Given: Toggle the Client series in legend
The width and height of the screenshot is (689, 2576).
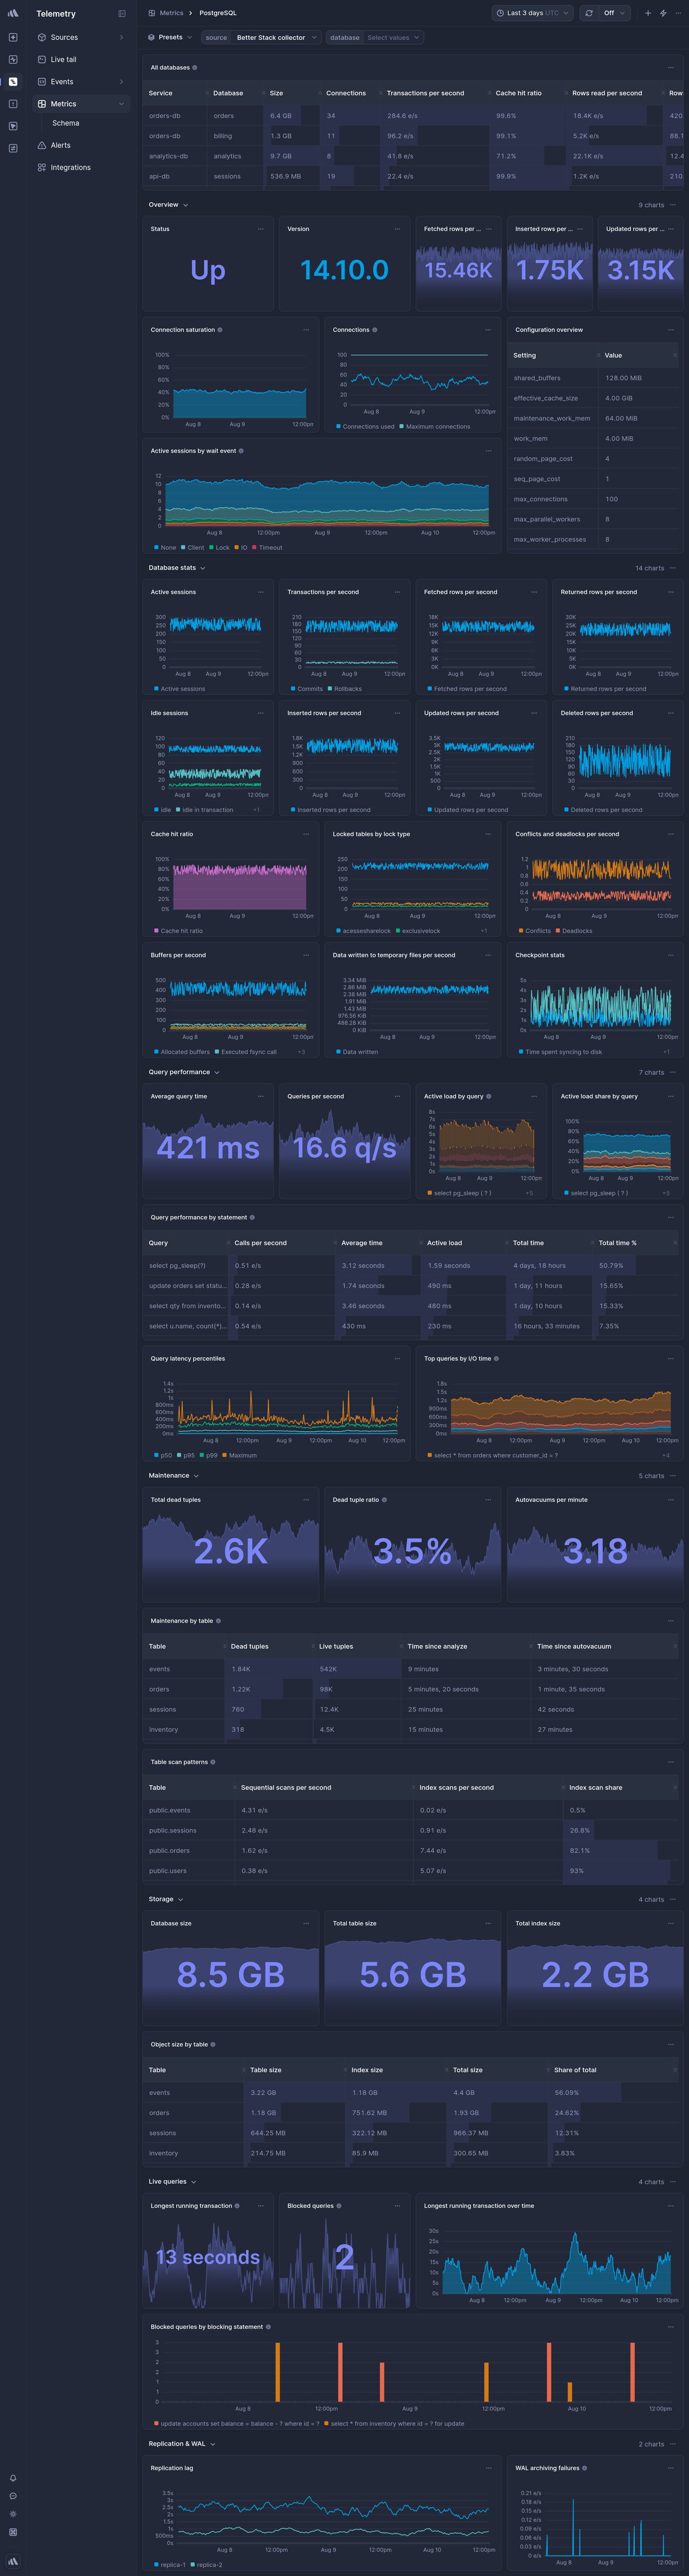Looking at the screenshot, I should 192,547.
